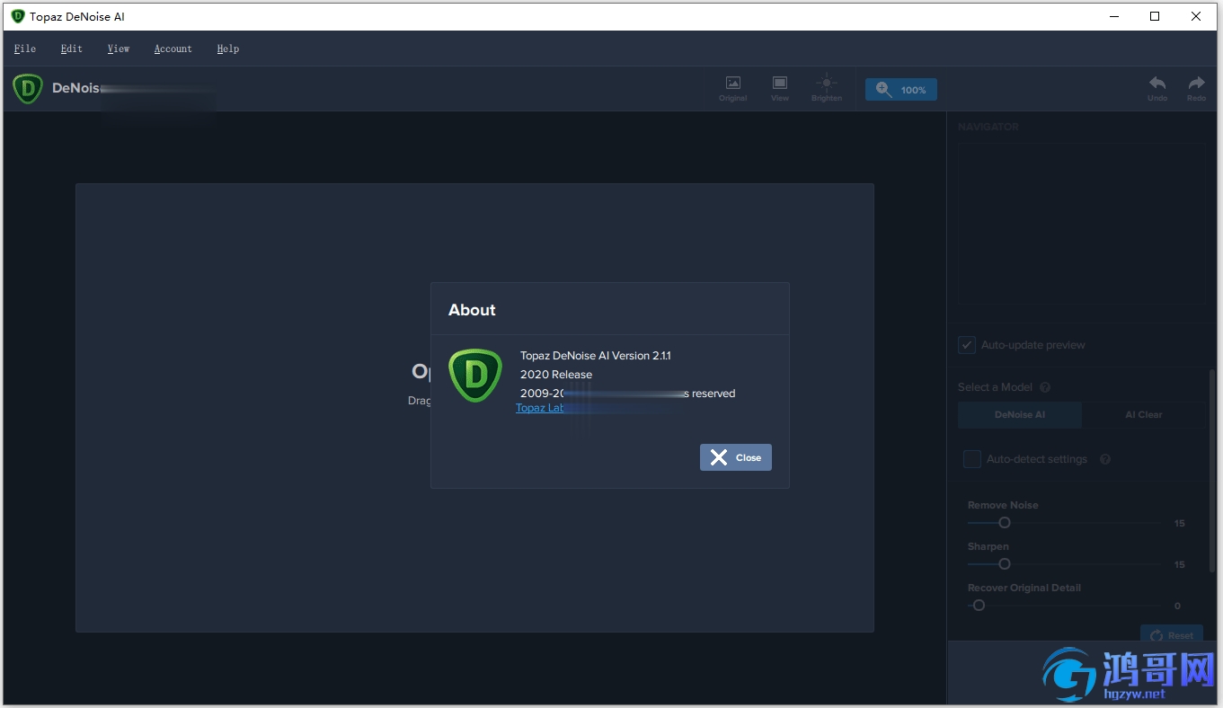
Task: Click help icon next to Select a Model
Action: (x=1045, y=387)
